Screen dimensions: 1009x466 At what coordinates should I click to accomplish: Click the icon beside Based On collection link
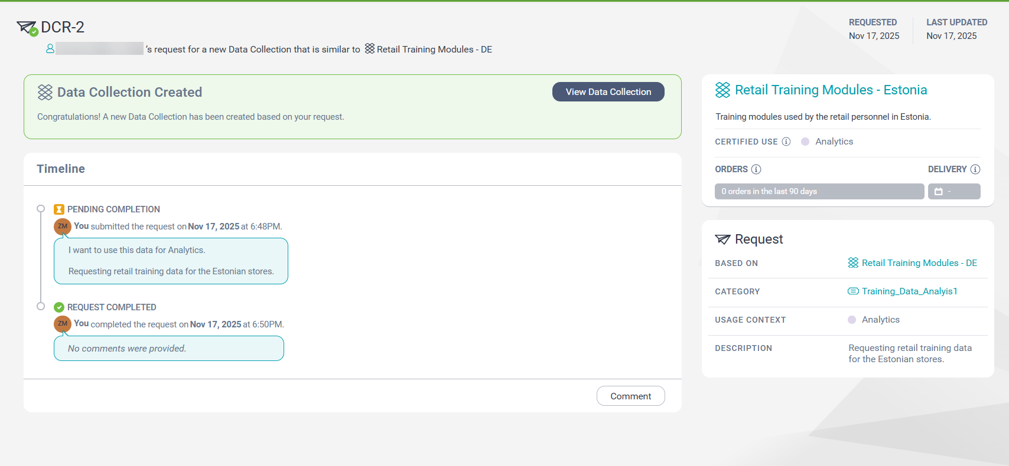click(x=853, y=262)
